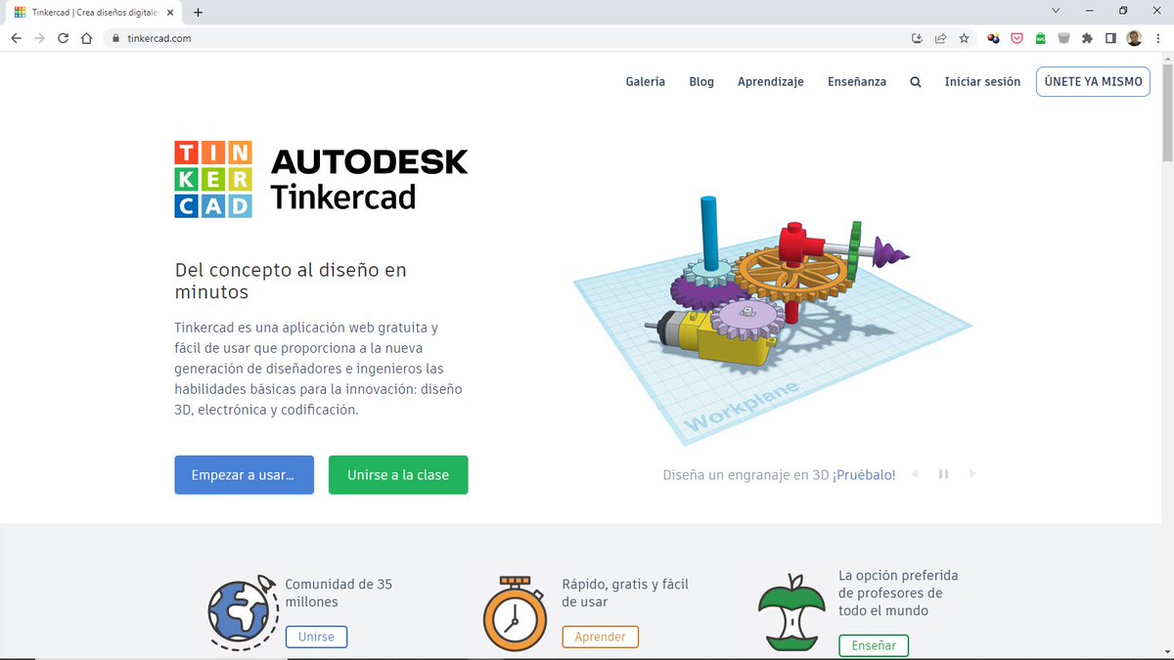This screenshot has height=660, width=1174.
Task: Toggle the browser side panel
Action: 1110,38
